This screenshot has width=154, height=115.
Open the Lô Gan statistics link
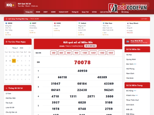click(x=8, y=94)
